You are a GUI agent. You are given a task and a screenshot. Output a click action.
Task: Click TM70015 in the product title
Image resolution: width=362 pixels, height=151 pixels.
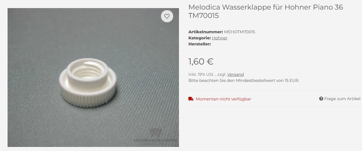pos(203,16)
